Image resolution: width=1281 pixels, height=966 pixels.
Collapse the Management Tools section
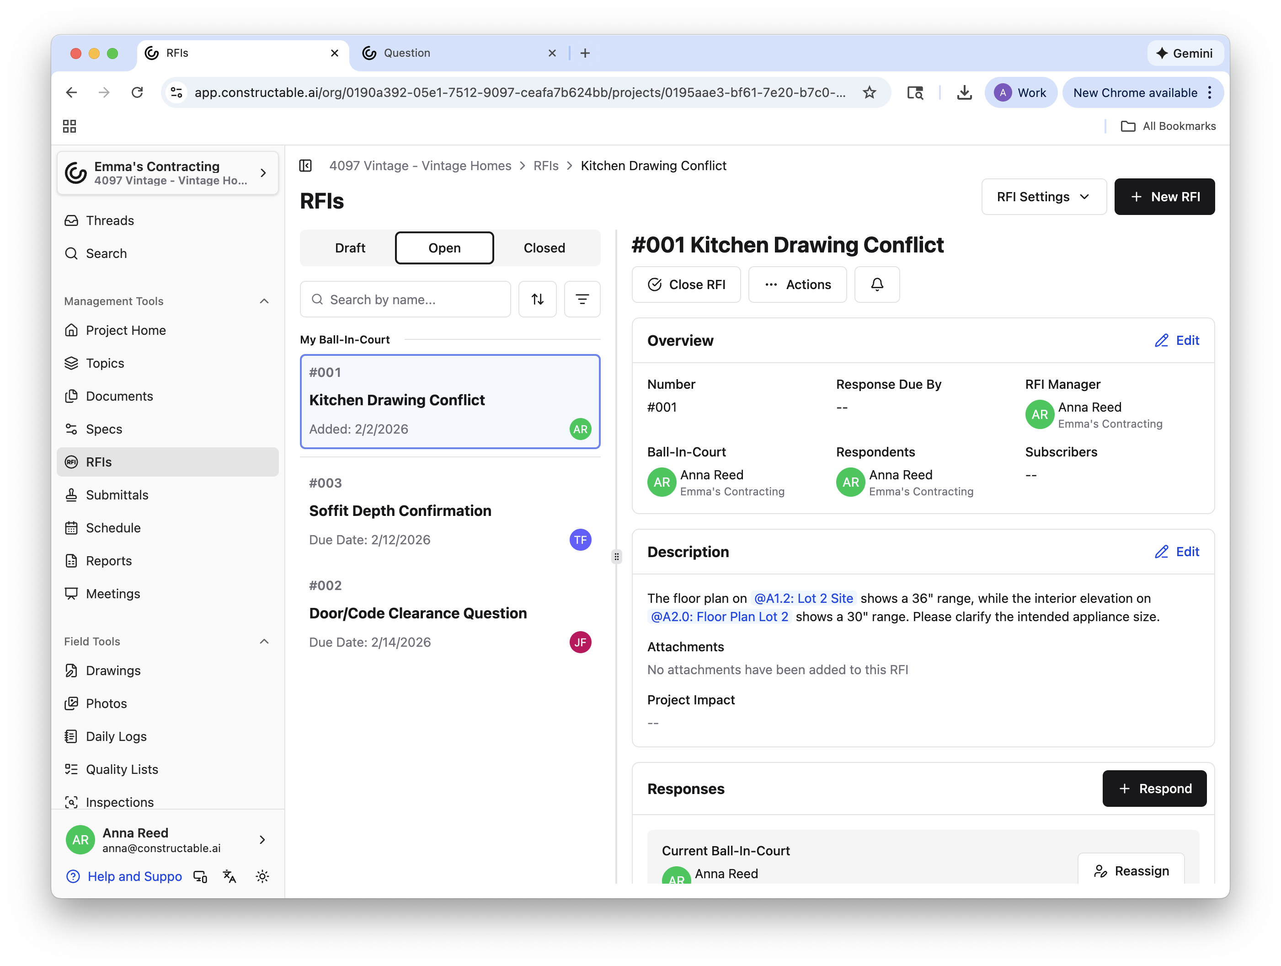click(x=264, y=301)
